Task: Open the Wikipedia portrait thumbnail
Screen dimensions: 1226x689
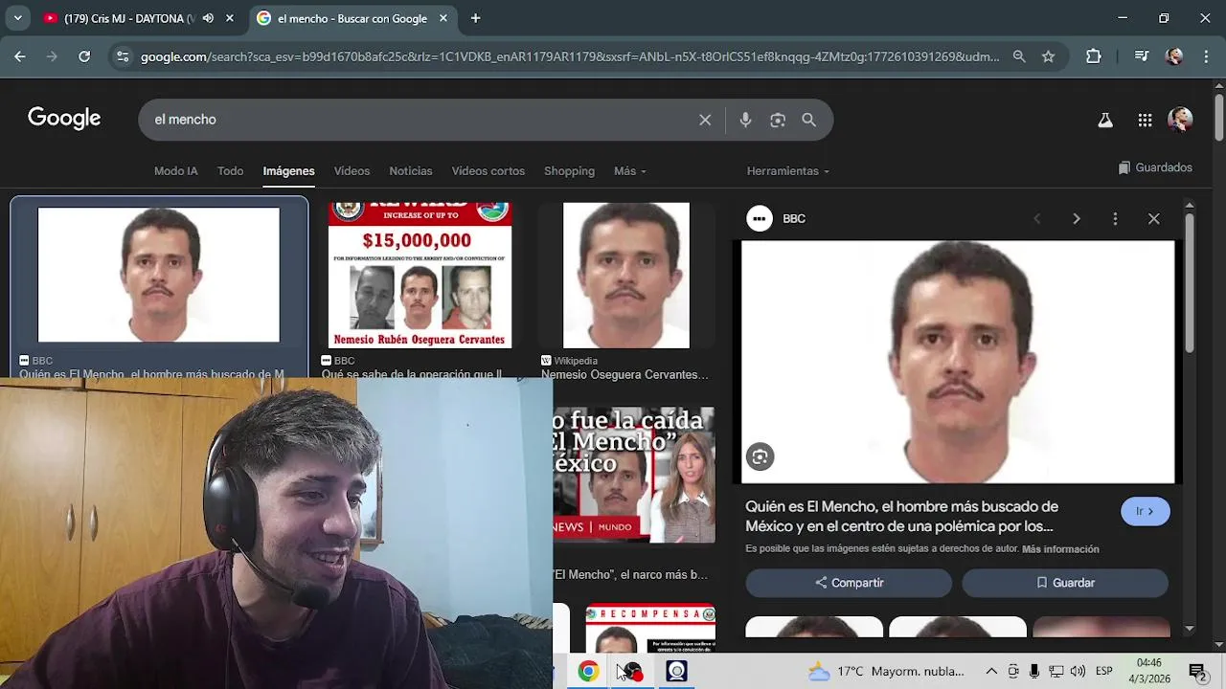Action: [626, 275]
